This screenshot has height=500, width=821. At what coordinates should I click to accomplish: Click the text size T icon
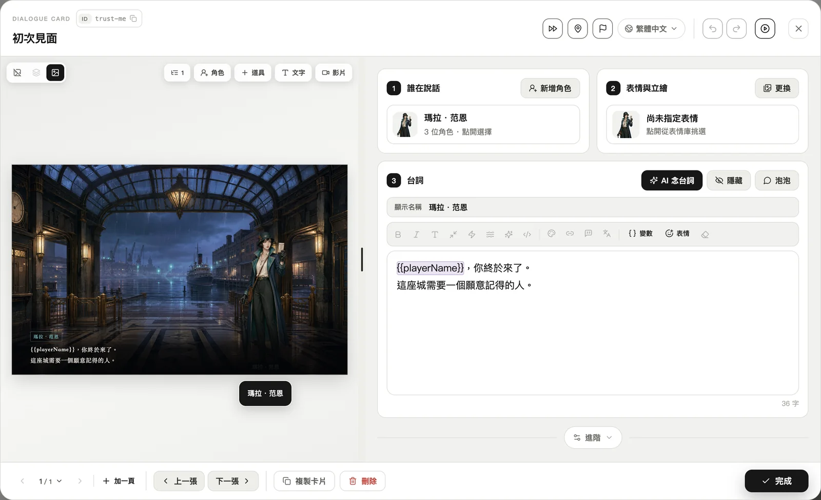[435, 234]
